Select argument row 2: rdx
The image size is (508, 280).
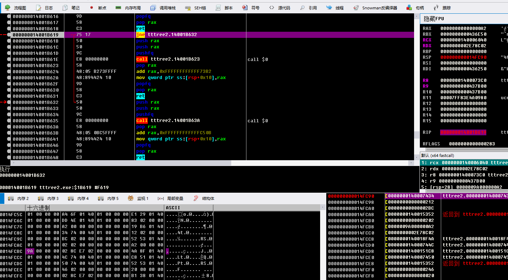point(464,169)
